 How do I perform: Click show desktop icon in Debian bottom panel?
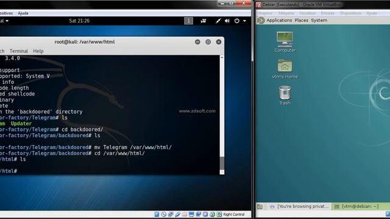click(x=260, y=206)
